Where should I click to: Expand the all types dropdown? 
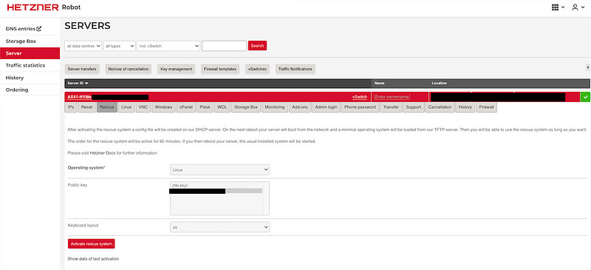point(120,46)
